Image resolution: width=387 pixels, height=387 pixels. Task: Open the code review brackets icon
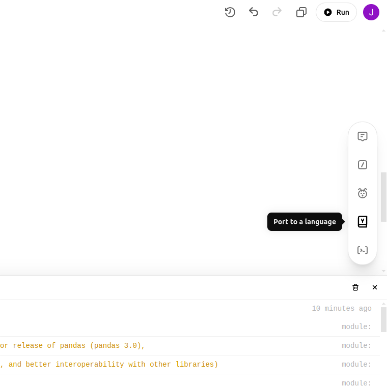click(x=363, y=250)
